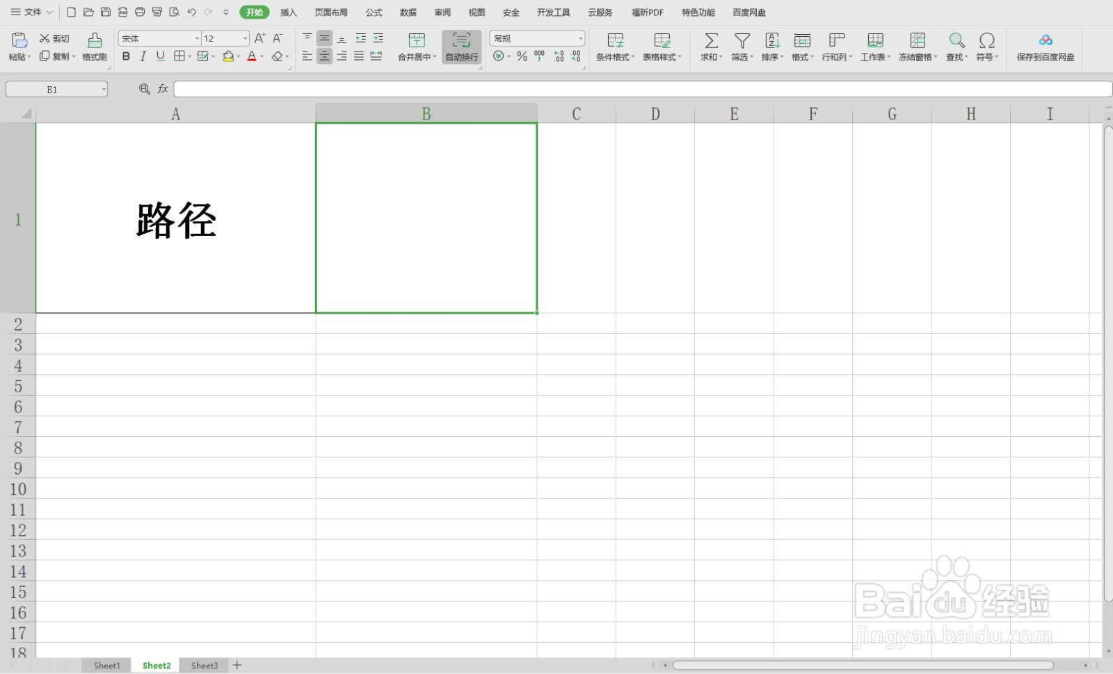The width and height of the screenshot is (1113, 674).
Task: Decrease font size with A- icon
Action: coord(278,38)
